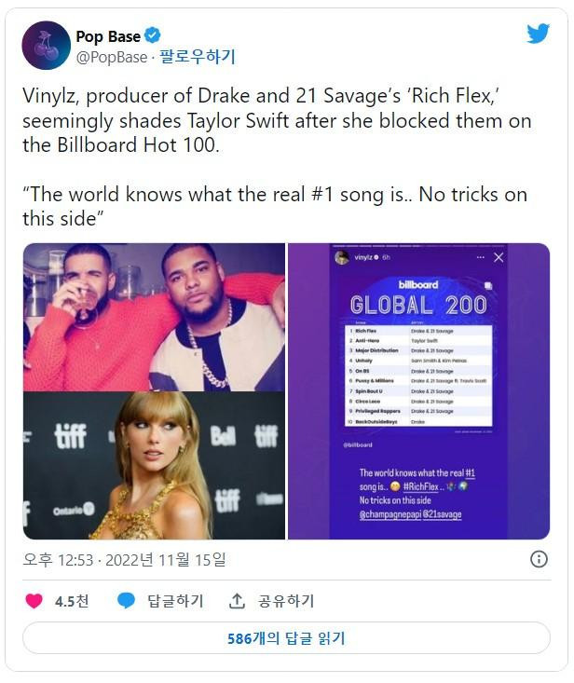Like the tweet with the heart icon
Image resolution: width=574 pixels, height=683 pixels.
[x=34, y=601]
